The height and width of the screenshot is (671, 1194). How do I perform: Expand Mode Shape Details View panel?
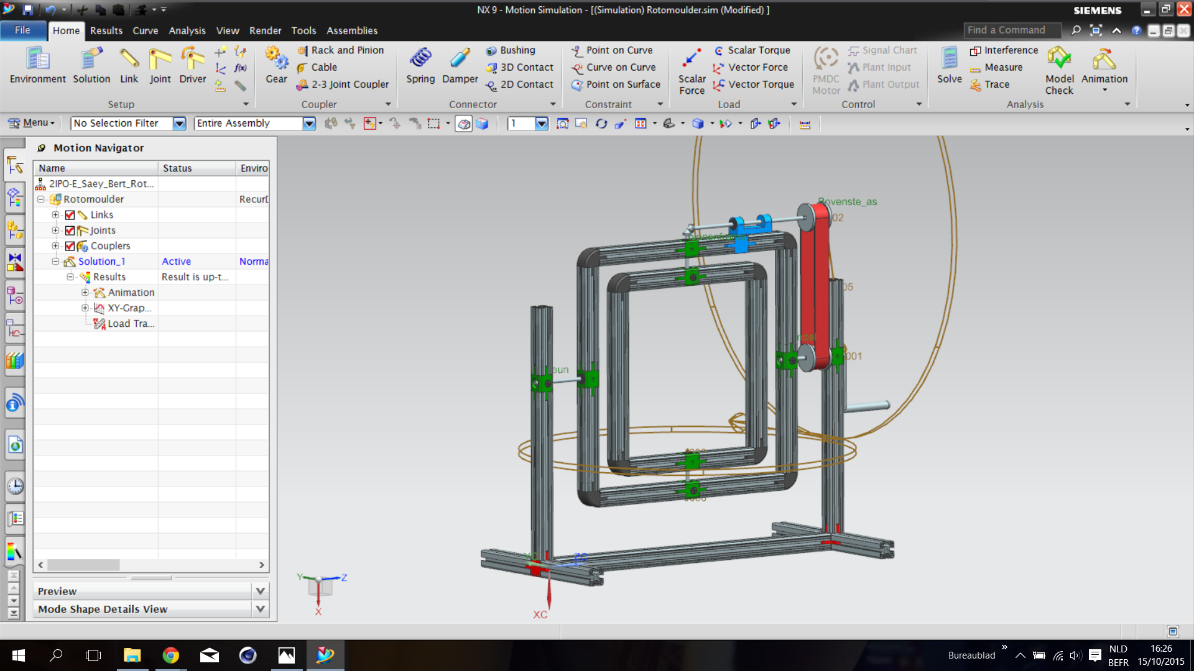261,609
